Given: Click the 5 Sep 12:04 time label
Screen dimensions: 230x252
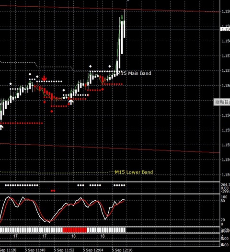Looking at the screenshot, I should pos(93,250).
